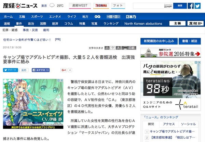Open the 速報 sub-navigation item
Screen dimensions: 205x142
click(x=7, y=23)
